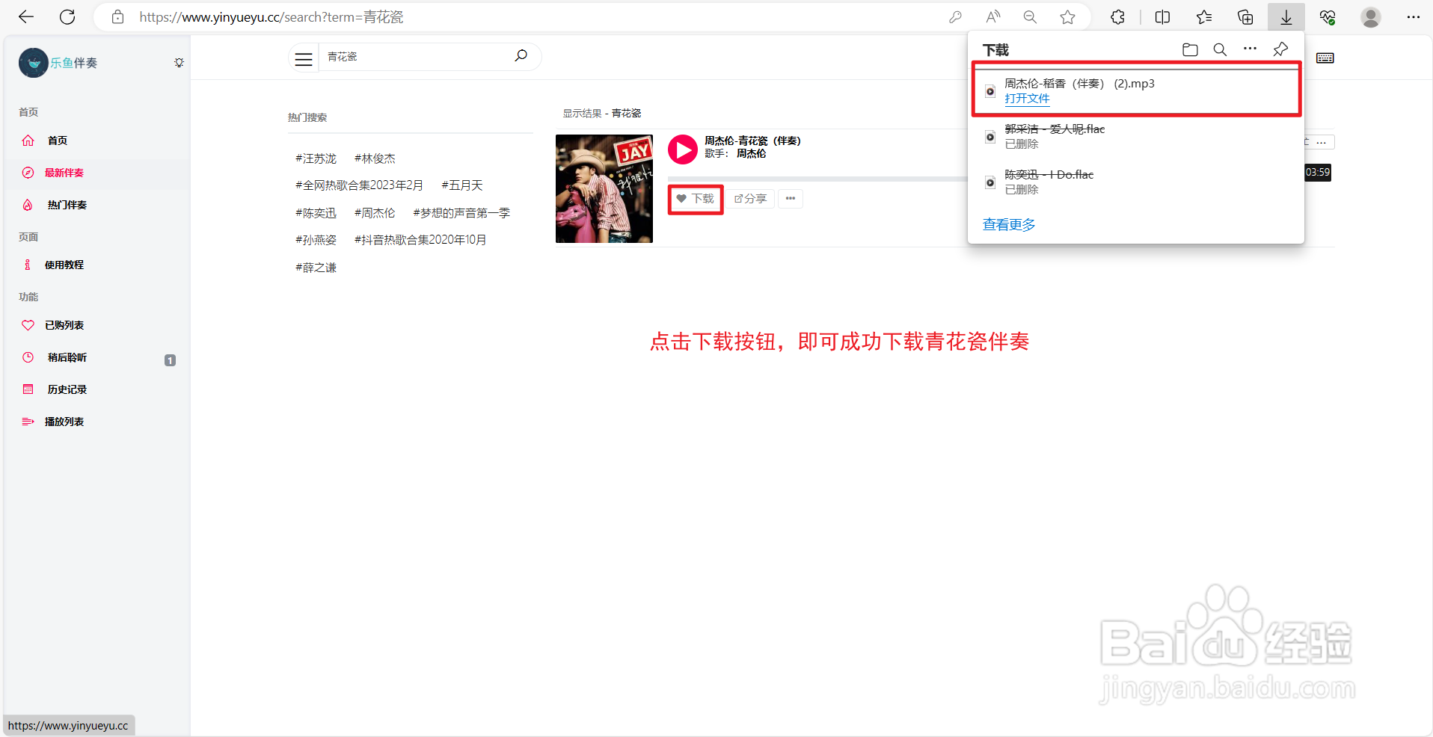The image size is (1433, 737).
Task: Click 打开文件 under the downloaded mp3
Action: [1028, 98]
